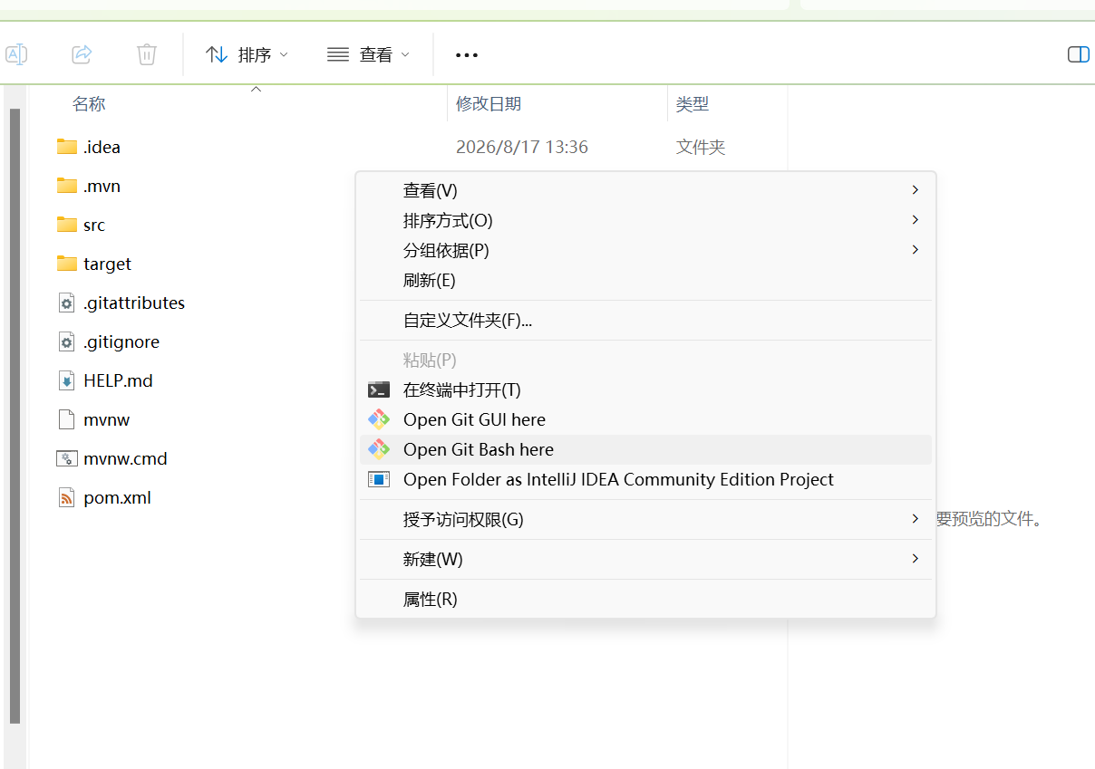Expand the 分组依据(P) submenu arrow
This screenshot has width=1095, height=769.
click(916, 250)
